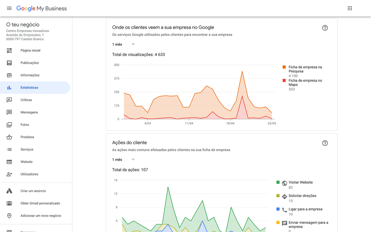Open Serviços menu entry
371x232 pixels.
[x=27, y=149]
